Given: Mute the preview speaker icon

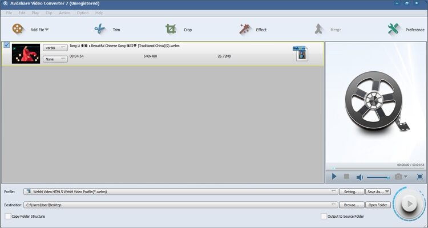Looking at the screenshot, I should [360, 177].
